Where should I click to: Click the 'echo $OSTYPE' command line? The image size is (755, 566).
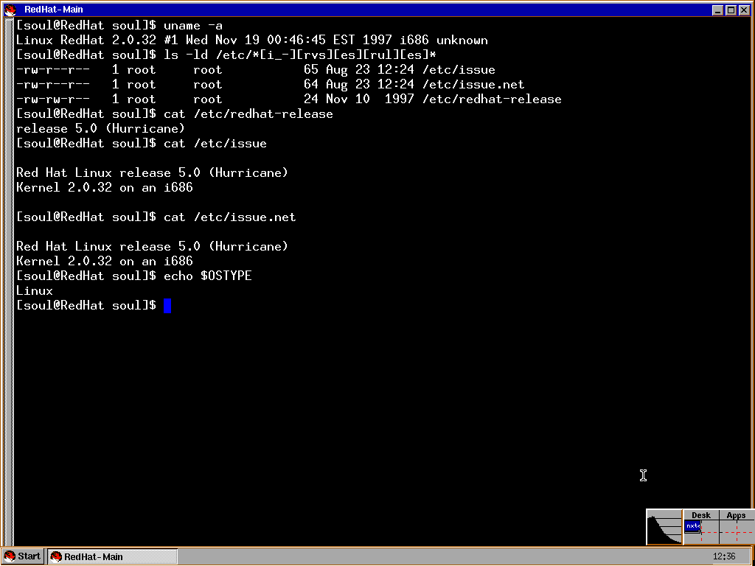point(134,276)
